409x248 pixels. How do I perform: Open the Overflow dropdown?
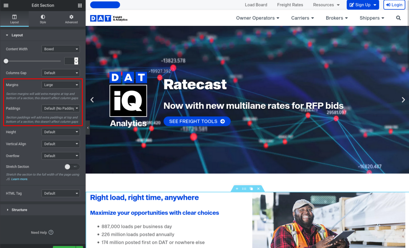(x=60, y=156)
